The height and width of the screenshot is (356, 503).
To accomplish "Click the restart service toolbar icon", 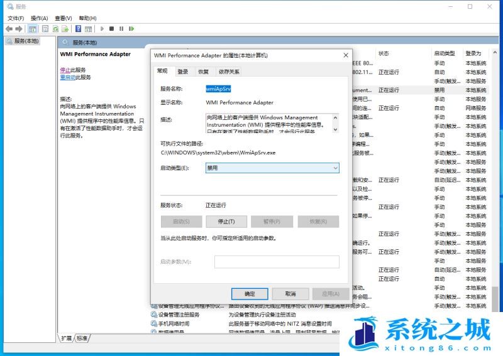I will tap(131, 29).
